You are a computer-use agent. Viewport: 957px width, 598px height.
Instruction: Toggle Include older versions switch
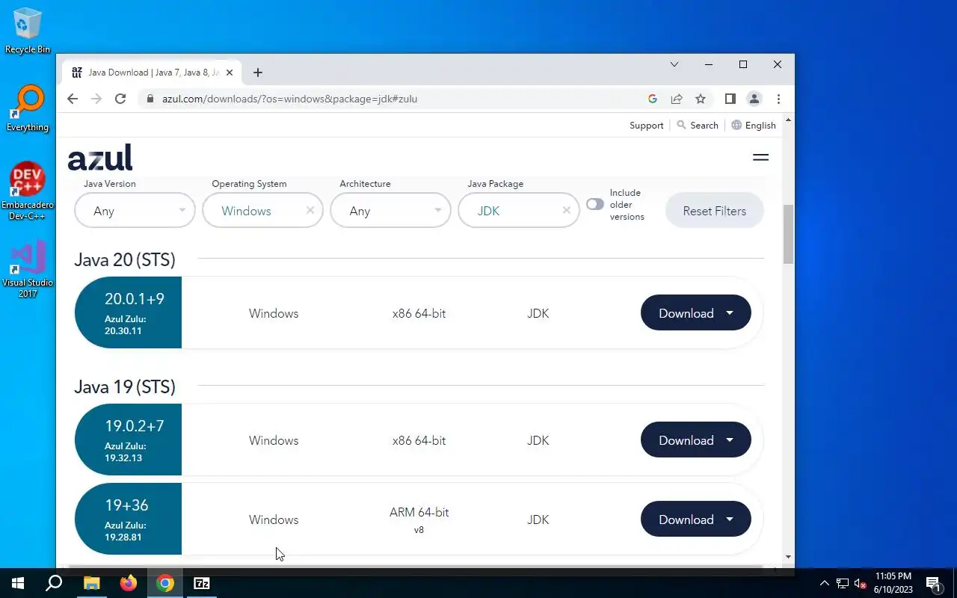[595, 204]
